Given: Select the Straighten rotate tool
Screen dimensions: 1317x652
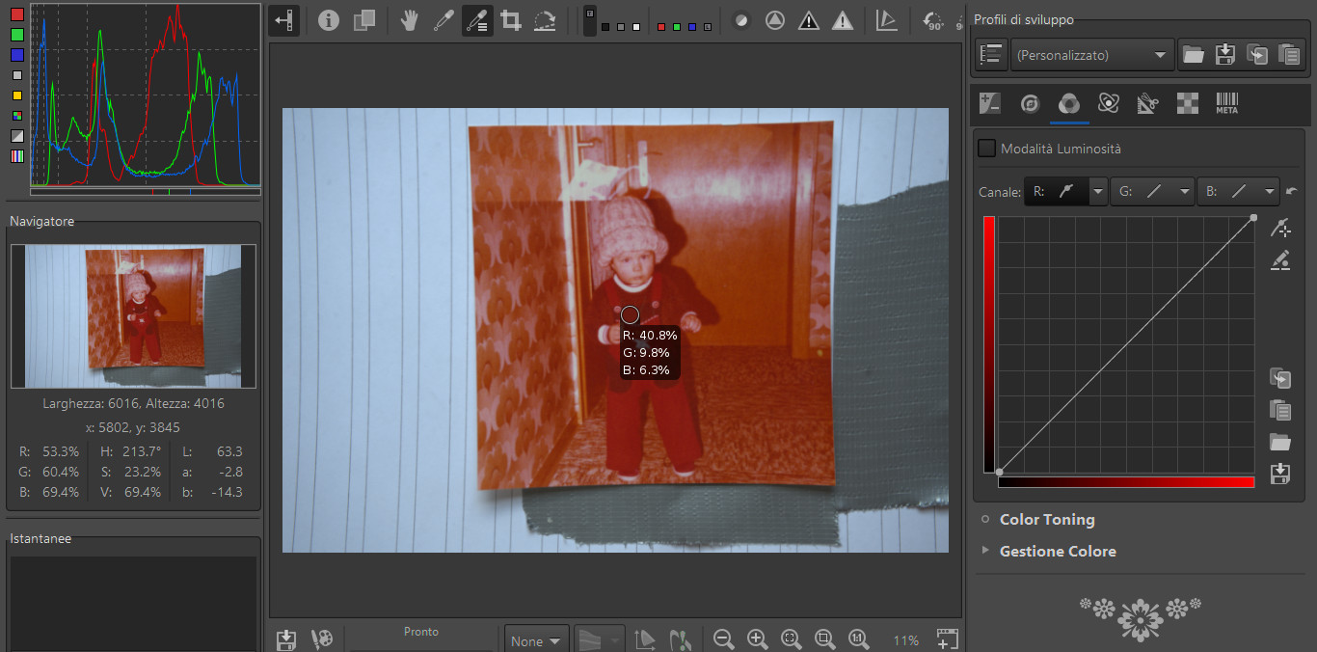Looking at the screenshot, I should coord(545,20).
